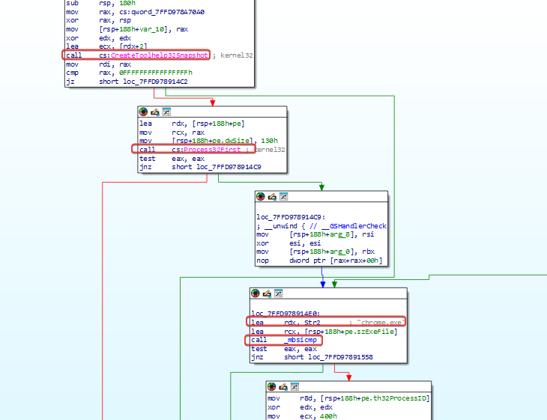
Task: Click the loc_7FFD978914C9: label
Action: tap(291, 217)
